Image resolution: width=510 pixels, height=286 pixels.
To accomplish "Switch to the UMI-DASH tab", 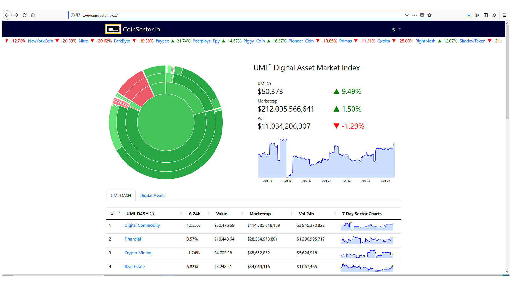I will coord(121,196).
